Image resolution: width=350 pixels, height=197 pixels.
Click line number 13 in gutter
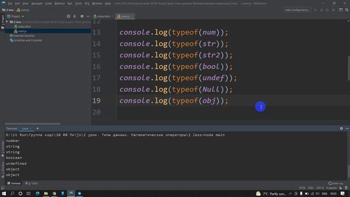(96, 32)
